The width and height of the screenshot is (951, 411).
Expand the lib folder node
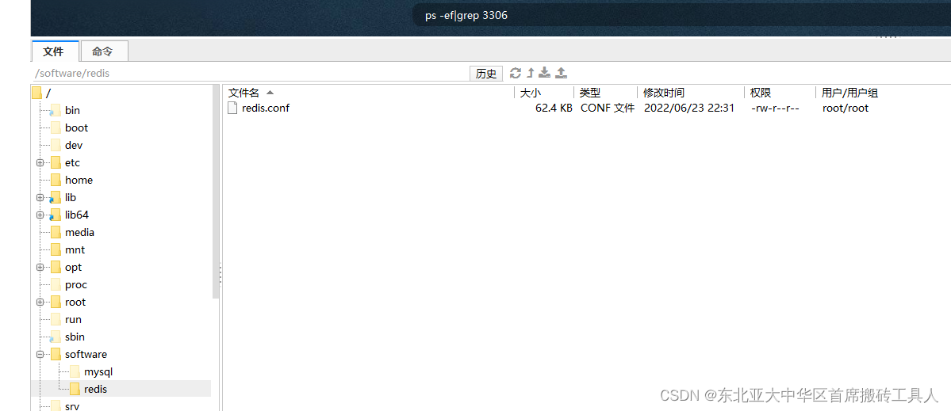40,197
